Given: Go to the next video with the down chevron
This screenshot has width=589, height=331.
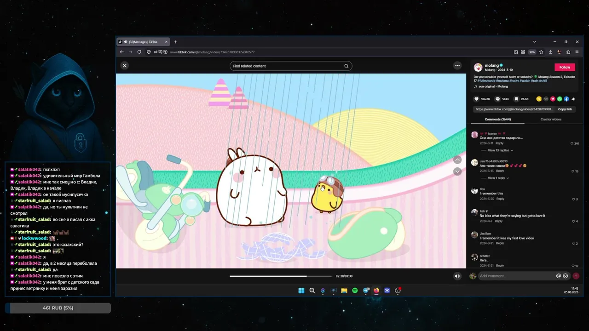Looking at the screenshot, I should [457, 171].
